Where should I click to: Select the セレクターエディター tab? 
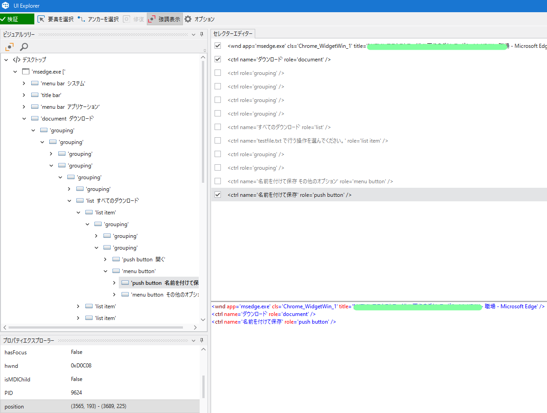coord(233,33)
